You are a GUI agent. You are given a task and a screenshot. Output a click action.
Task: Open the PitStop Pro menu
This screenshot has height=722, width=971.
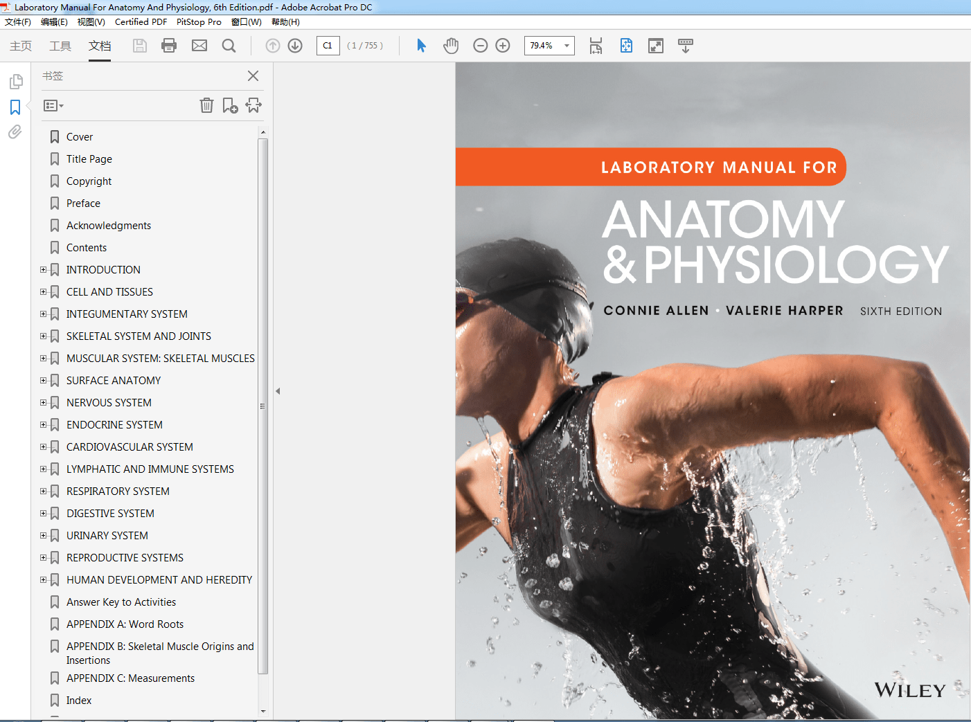click(x=199, y=21)
